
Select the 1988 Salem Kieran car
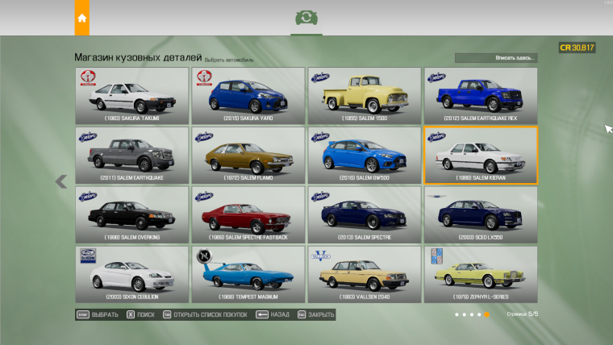pyautogui.click(x=481, y=155)
